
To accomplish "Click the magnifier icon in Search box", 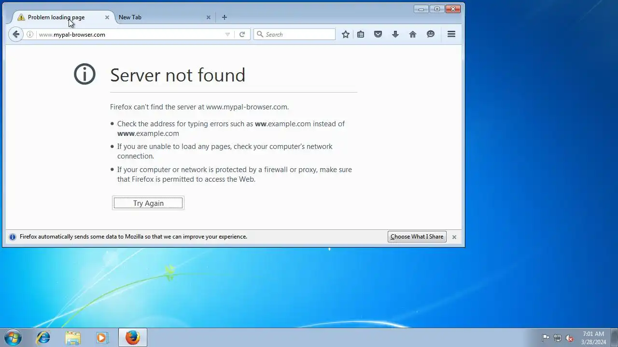I will click(260, 34).
